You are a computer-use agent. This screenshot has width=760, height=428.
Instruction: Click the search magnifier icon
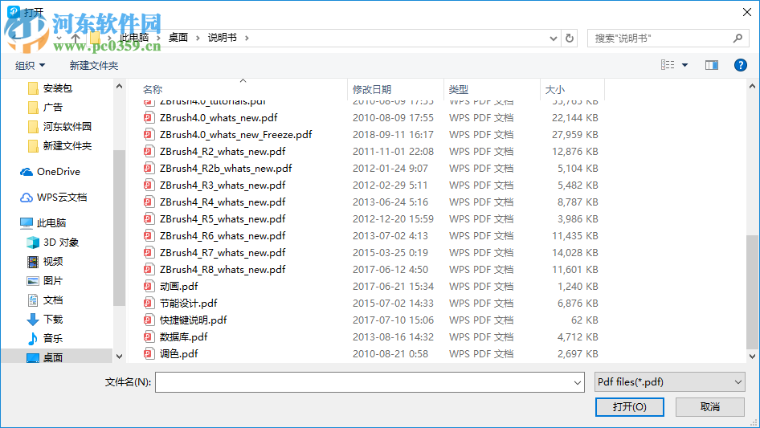738,38
